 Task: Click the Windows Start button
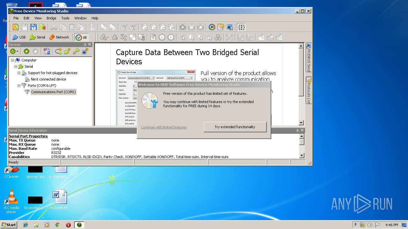point(9,225)
